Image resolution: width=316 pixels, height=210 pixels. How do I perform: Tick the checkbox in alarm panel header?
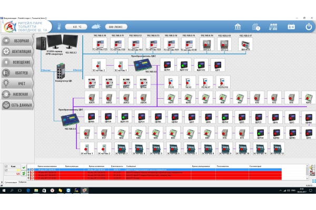click(x=7, y=167)
